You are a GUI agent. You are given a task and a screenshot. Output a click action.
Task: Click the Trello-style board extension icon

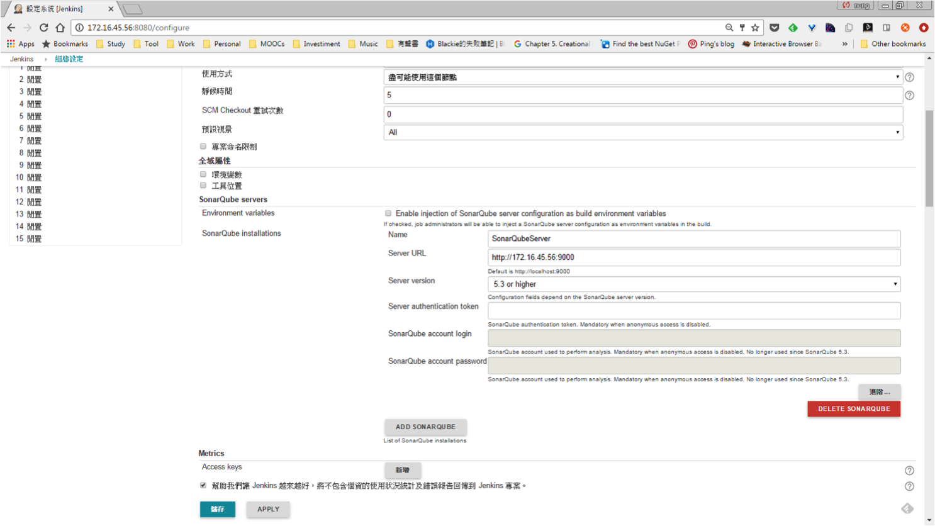tap(887, 28)
